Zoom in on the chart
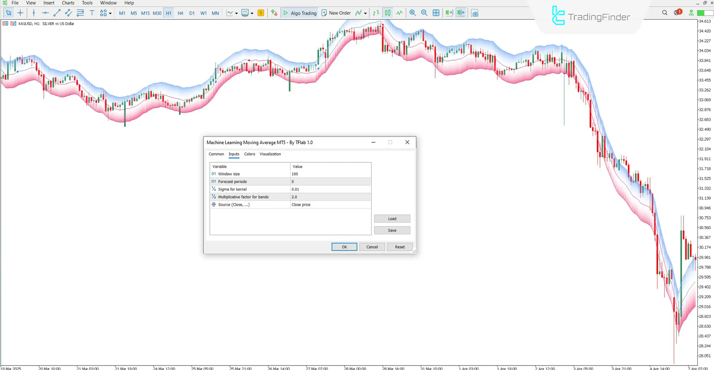 pyautogui.click(x=412, y=13)
